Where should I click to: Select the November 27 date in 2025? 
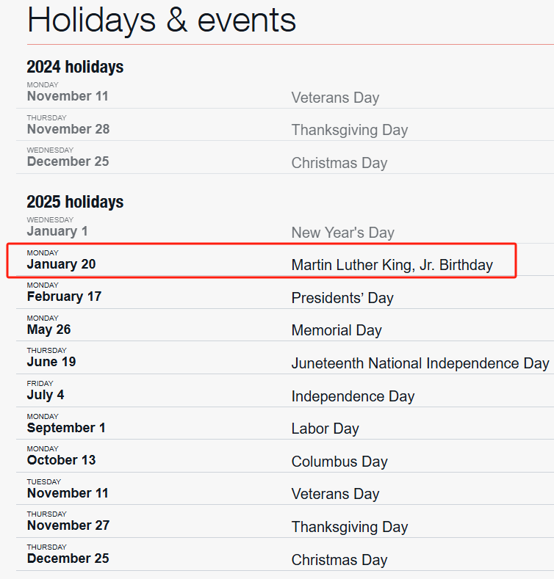coord(68,525)
